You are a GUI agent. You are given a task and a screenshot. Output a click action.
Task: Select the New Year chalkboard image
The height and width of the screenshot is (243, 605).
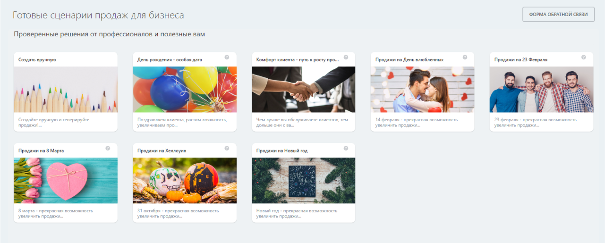pos(304,180)
